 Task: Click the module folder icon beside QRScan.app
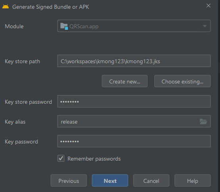click(x=64, y=26)
